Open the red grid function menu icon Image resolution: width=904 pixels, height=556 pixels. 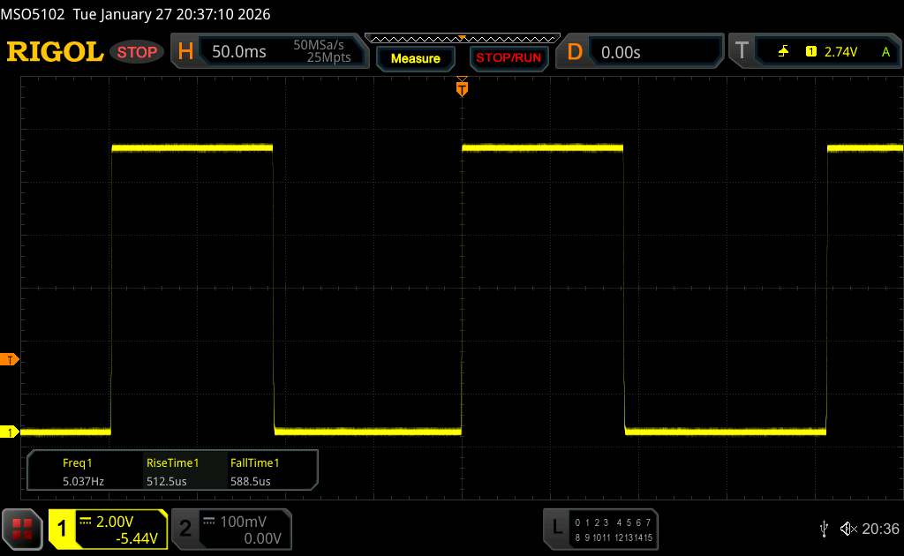(22, 528)
